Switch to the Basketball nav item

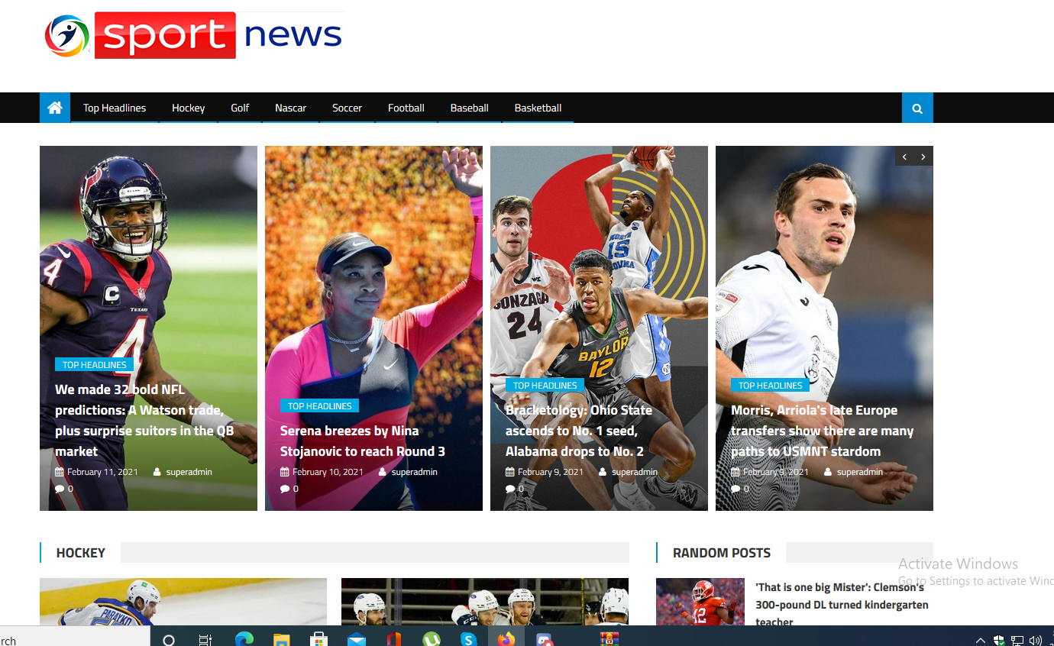pos(537,108)
